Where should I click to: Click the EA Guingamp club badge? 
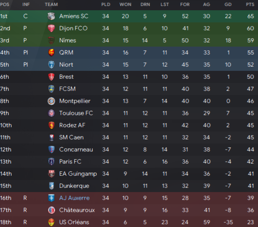point(51,174)
